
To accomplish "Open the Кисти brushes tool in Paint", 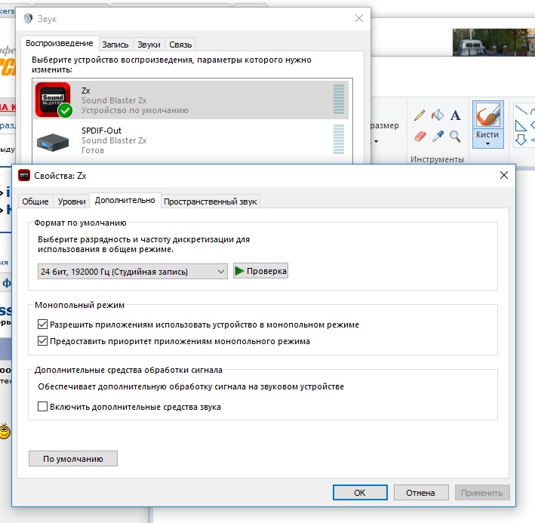I will (487, 125).
